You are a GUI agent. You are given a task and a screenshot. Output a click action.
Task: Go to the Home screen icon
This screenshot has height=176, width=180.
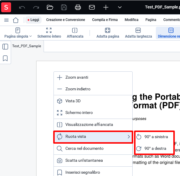pyautogui.click(x=16, y=20)
